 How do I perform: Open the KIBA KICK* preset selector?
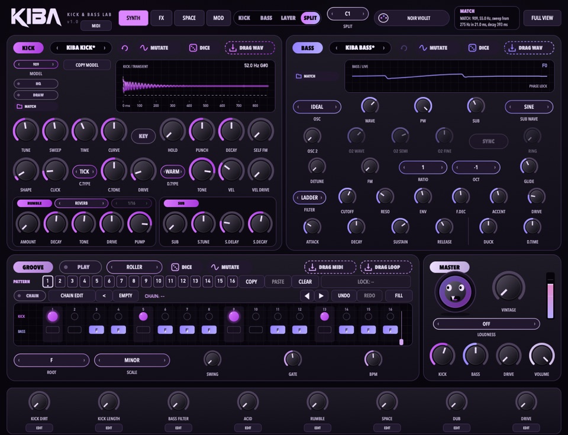(81, 48)
